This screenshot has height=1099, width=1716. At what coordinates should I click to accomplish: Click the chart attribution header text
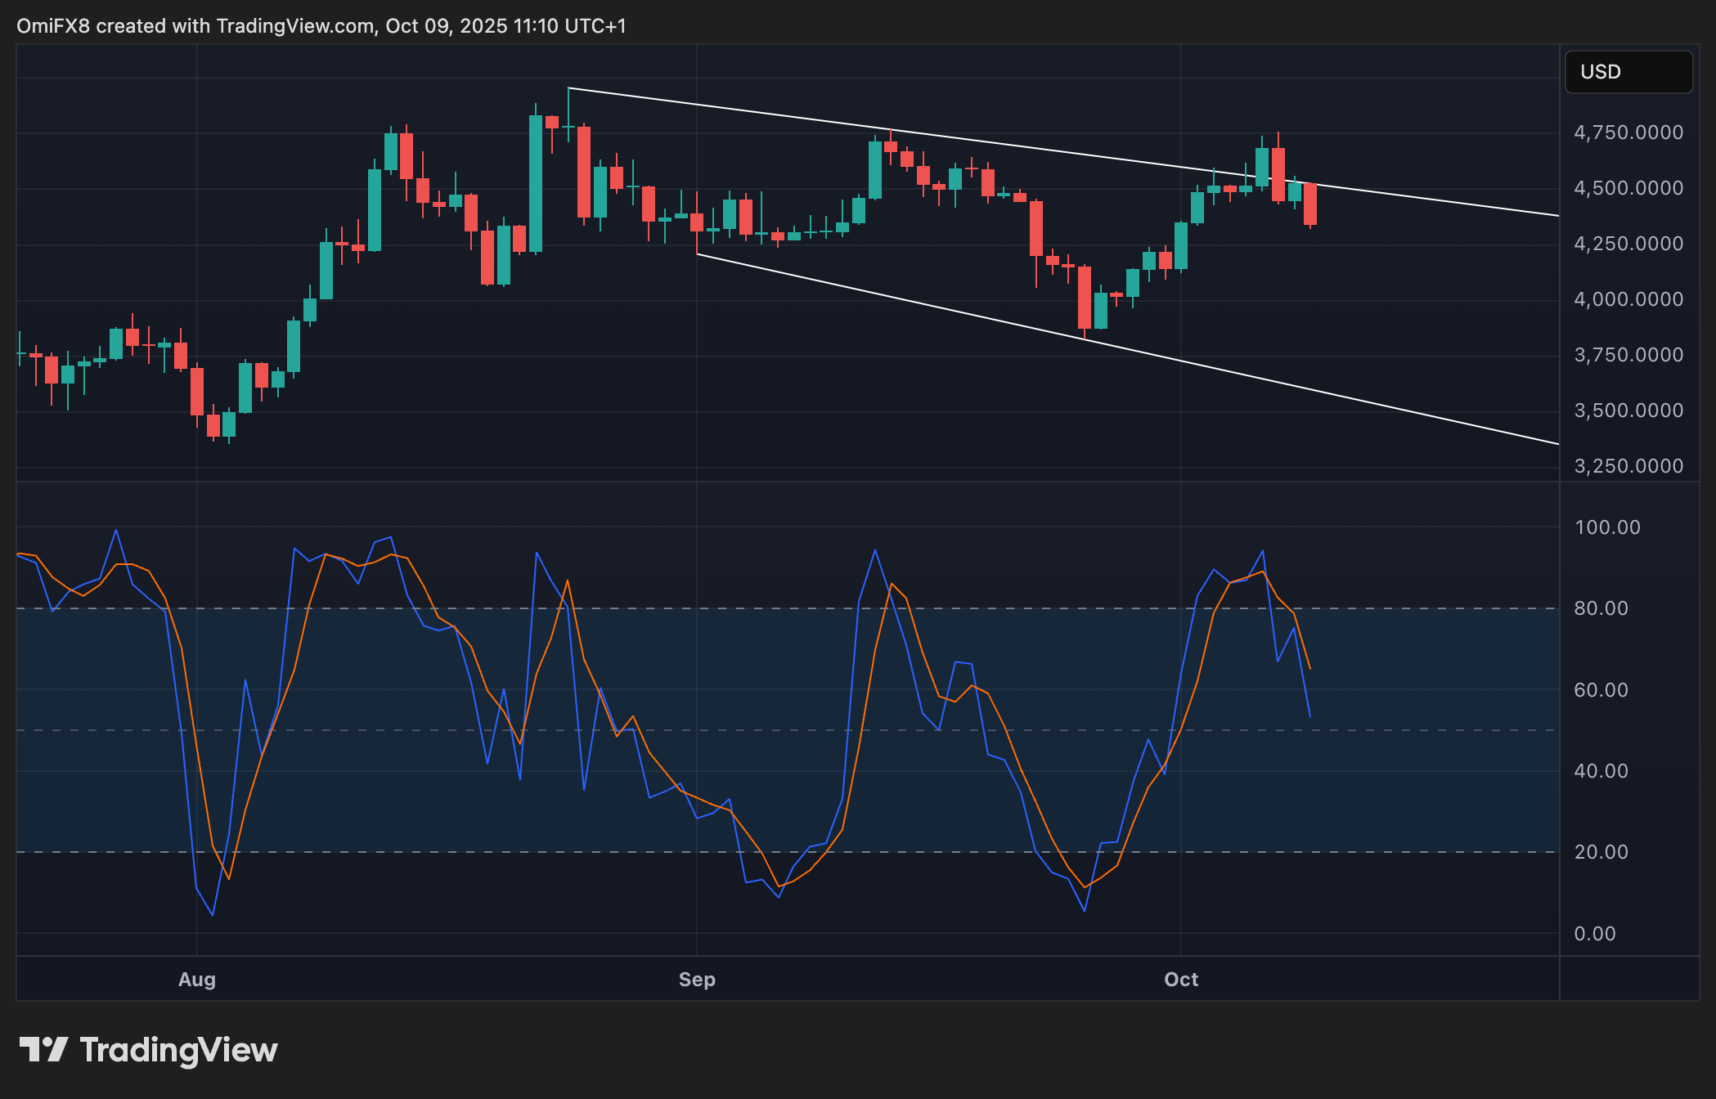[x=321, y=26]
